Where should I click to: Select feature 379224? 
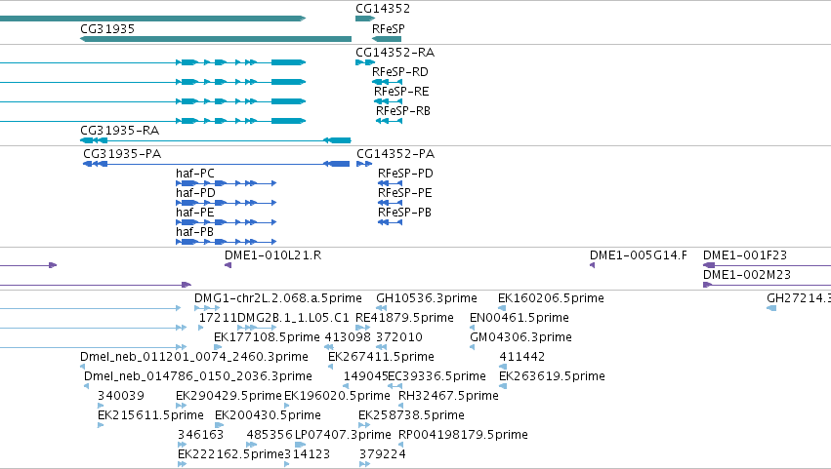pos(364,464)
